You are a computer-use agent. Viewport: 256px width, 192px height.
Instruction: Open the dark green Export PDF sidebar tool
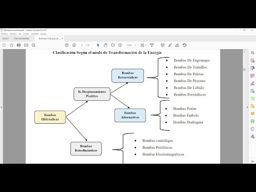pos(252,91)
